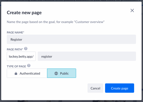The width and height of the screenshot is (143, 102).
Task: Select the Authenticated page type
Action: [27, 73]
